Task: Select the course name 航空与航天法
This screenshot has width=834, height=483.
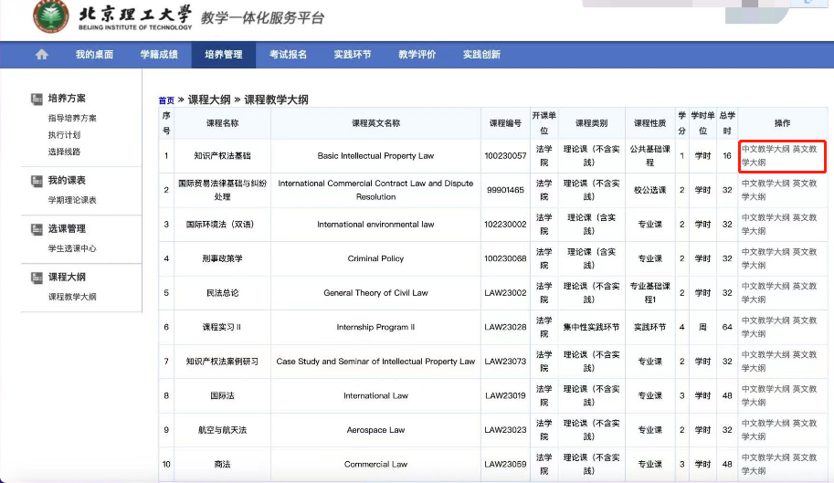Action: point(222,430)
